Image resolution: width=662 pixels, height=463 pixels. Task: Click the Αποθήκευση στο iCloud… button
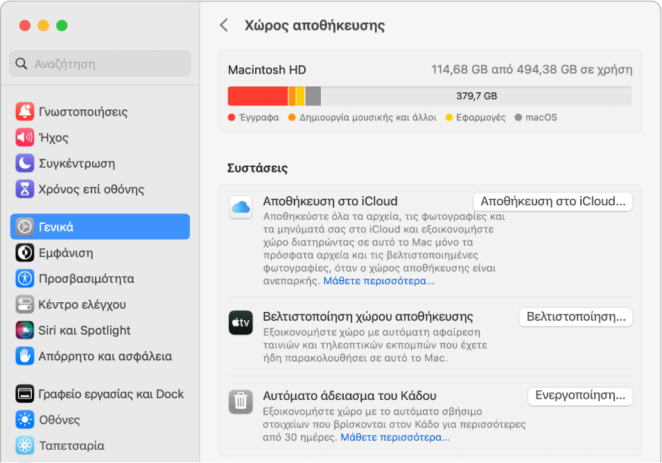pos(552,202)
